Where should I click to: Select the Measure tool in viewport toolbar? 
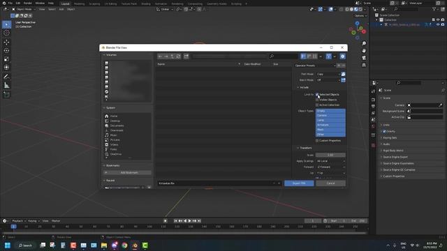pos(6,85)
